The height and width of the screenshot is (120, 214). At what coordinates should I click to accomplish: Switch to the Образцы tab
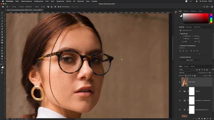(x=186, y=11)
